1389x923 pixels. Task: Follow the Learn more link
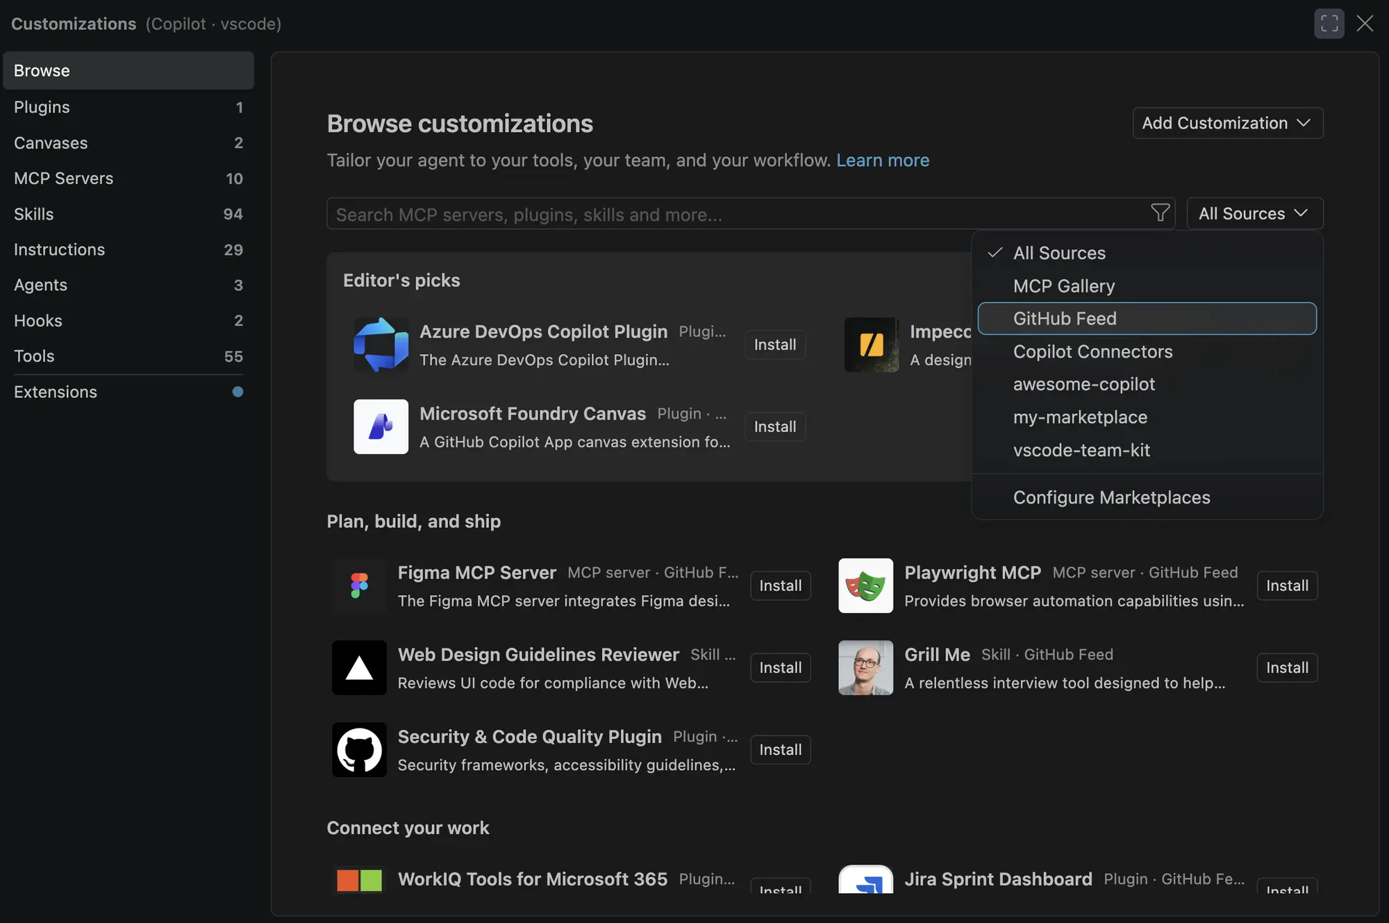click(882, 160)
